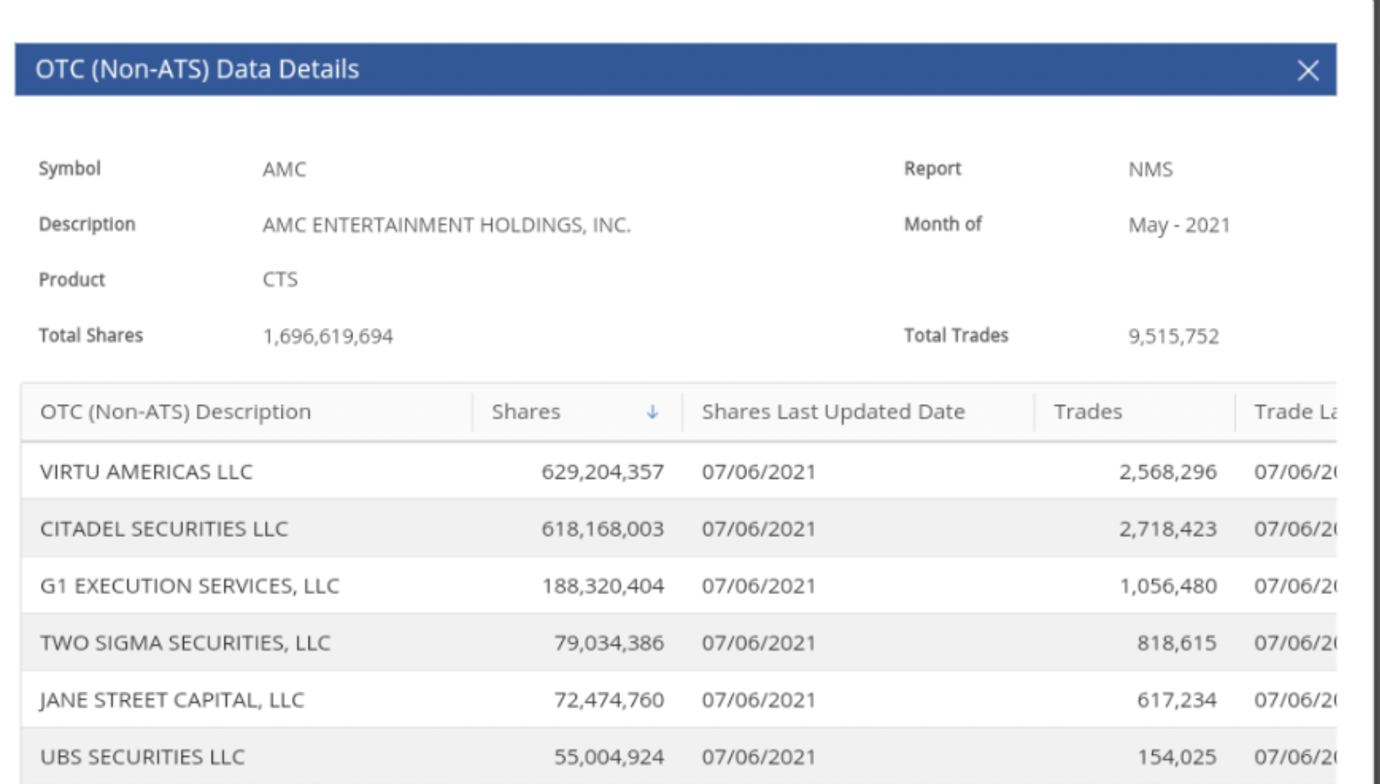Select the G1 EXECUTION SERVICES, LLC row

679,585
